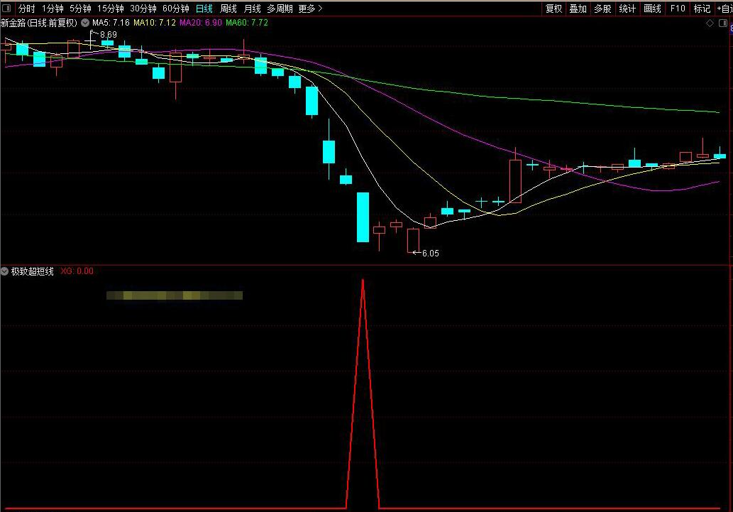The width and height of the screenshot is (733, 512).
Task: Select the 1分钟 period tab
Action: point(53,9)
